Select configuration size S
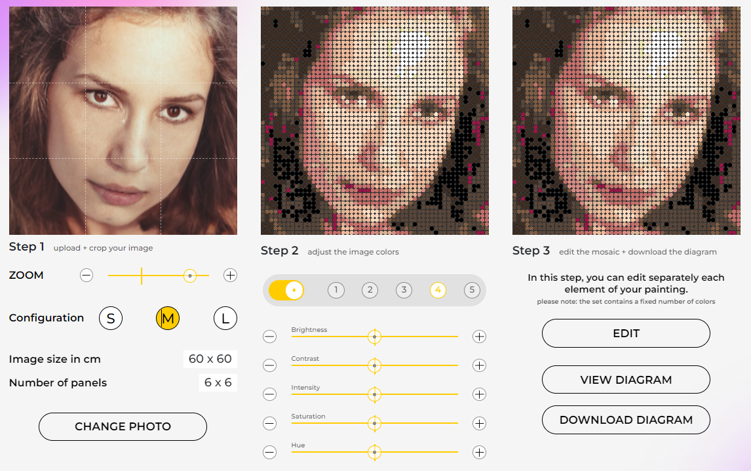Viewport: 751px width, 471px height. (x=111, y=319)
